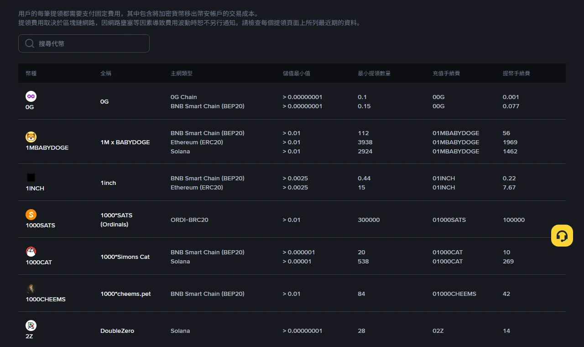Click Solana network in the 1000CAT row
584x347 pixels.
[x=180, y=261]
